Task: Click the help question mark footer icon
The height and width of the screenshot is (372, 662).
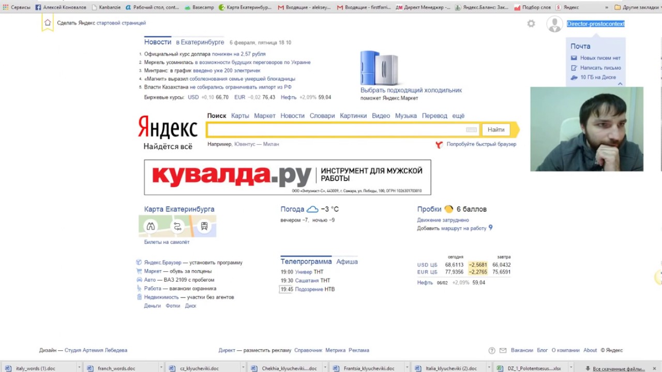Action: [492, 350]
